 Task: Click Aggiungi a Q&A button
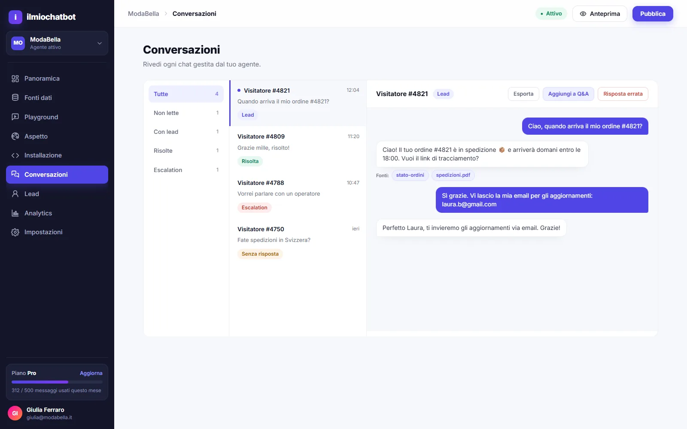(x=568, y=94)
